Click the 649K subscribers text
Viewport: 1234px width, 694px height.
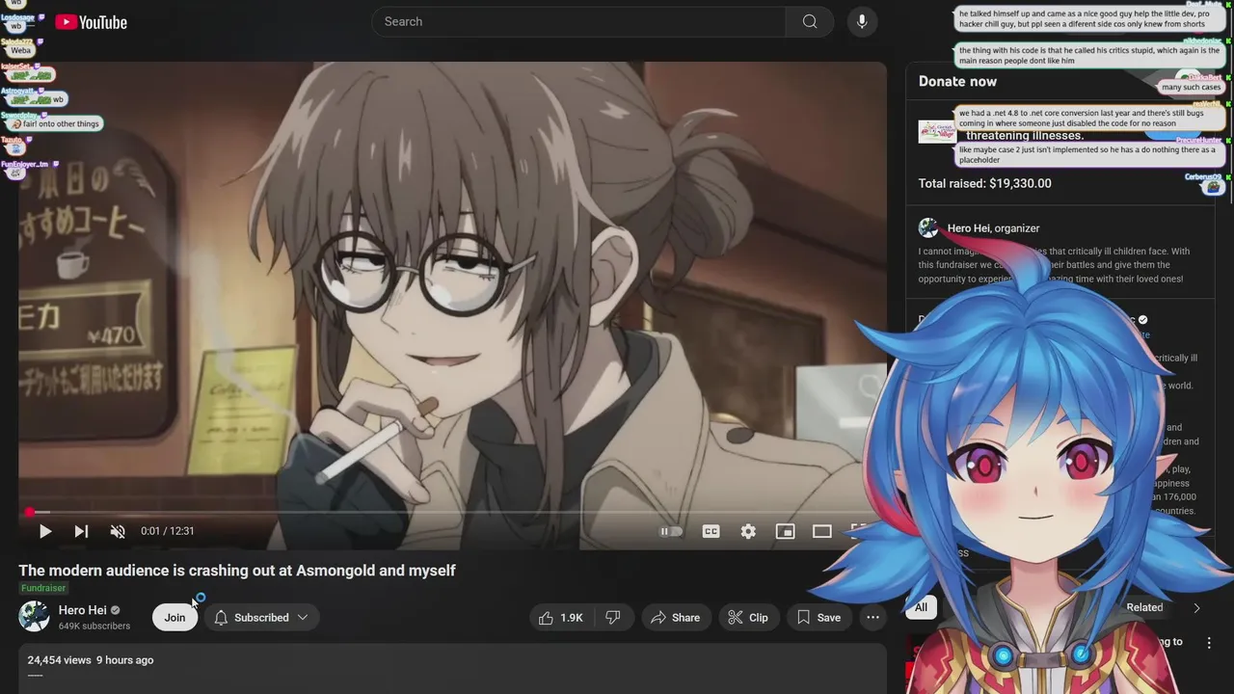pos(94,627)
